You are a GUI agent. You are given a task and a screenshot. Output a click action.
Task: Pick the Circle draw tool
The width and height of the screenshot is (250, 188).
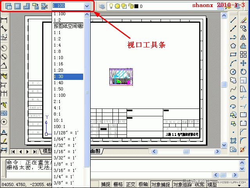point(233,72)
